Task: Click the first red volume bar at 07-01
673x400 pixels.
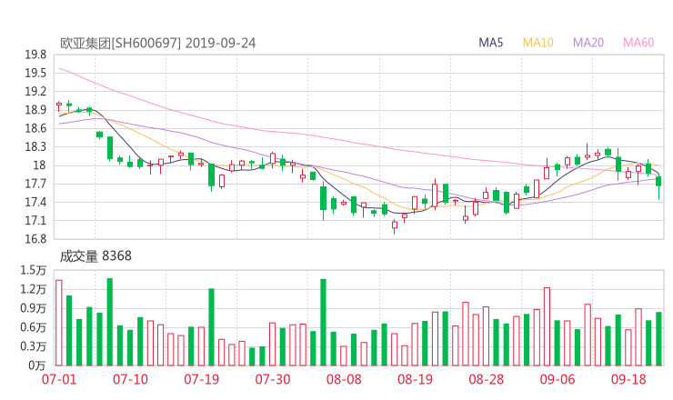Action: [59, 323]
